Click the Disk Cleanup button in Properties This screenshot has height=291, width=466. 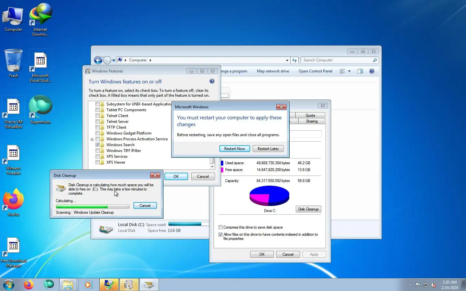click(308, 209)
